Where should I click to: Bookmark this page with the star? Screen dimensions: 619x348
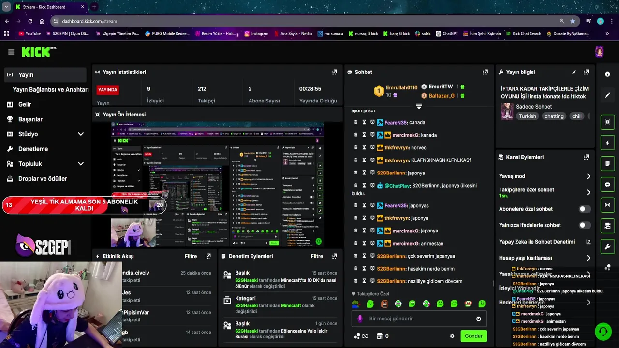click(x=573, y=21)
